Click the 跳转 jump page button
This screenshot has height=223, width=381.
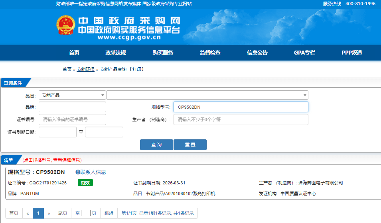(x=109, y=213)
